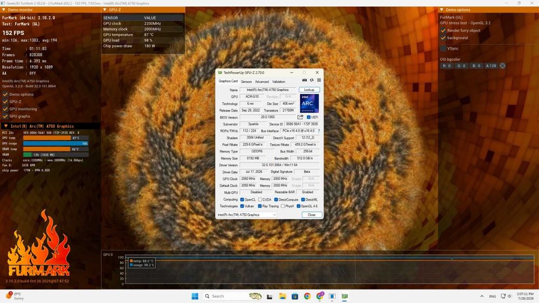539x303 pixels.
Task: Toggle the CUDA checkbox
Action: pyautogui.click(x=260, y=199)
